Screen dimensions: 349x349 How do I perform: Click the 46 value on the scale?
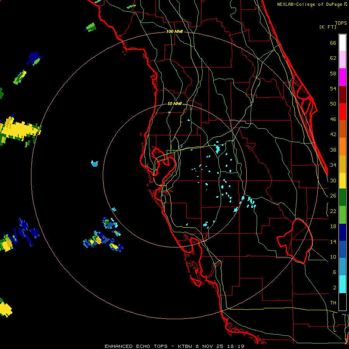(333, 119)
